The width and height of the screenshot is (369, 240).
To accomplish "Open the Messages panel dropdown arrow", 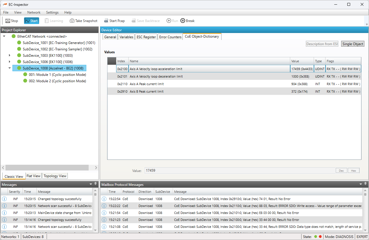I will tap(91, 184).
